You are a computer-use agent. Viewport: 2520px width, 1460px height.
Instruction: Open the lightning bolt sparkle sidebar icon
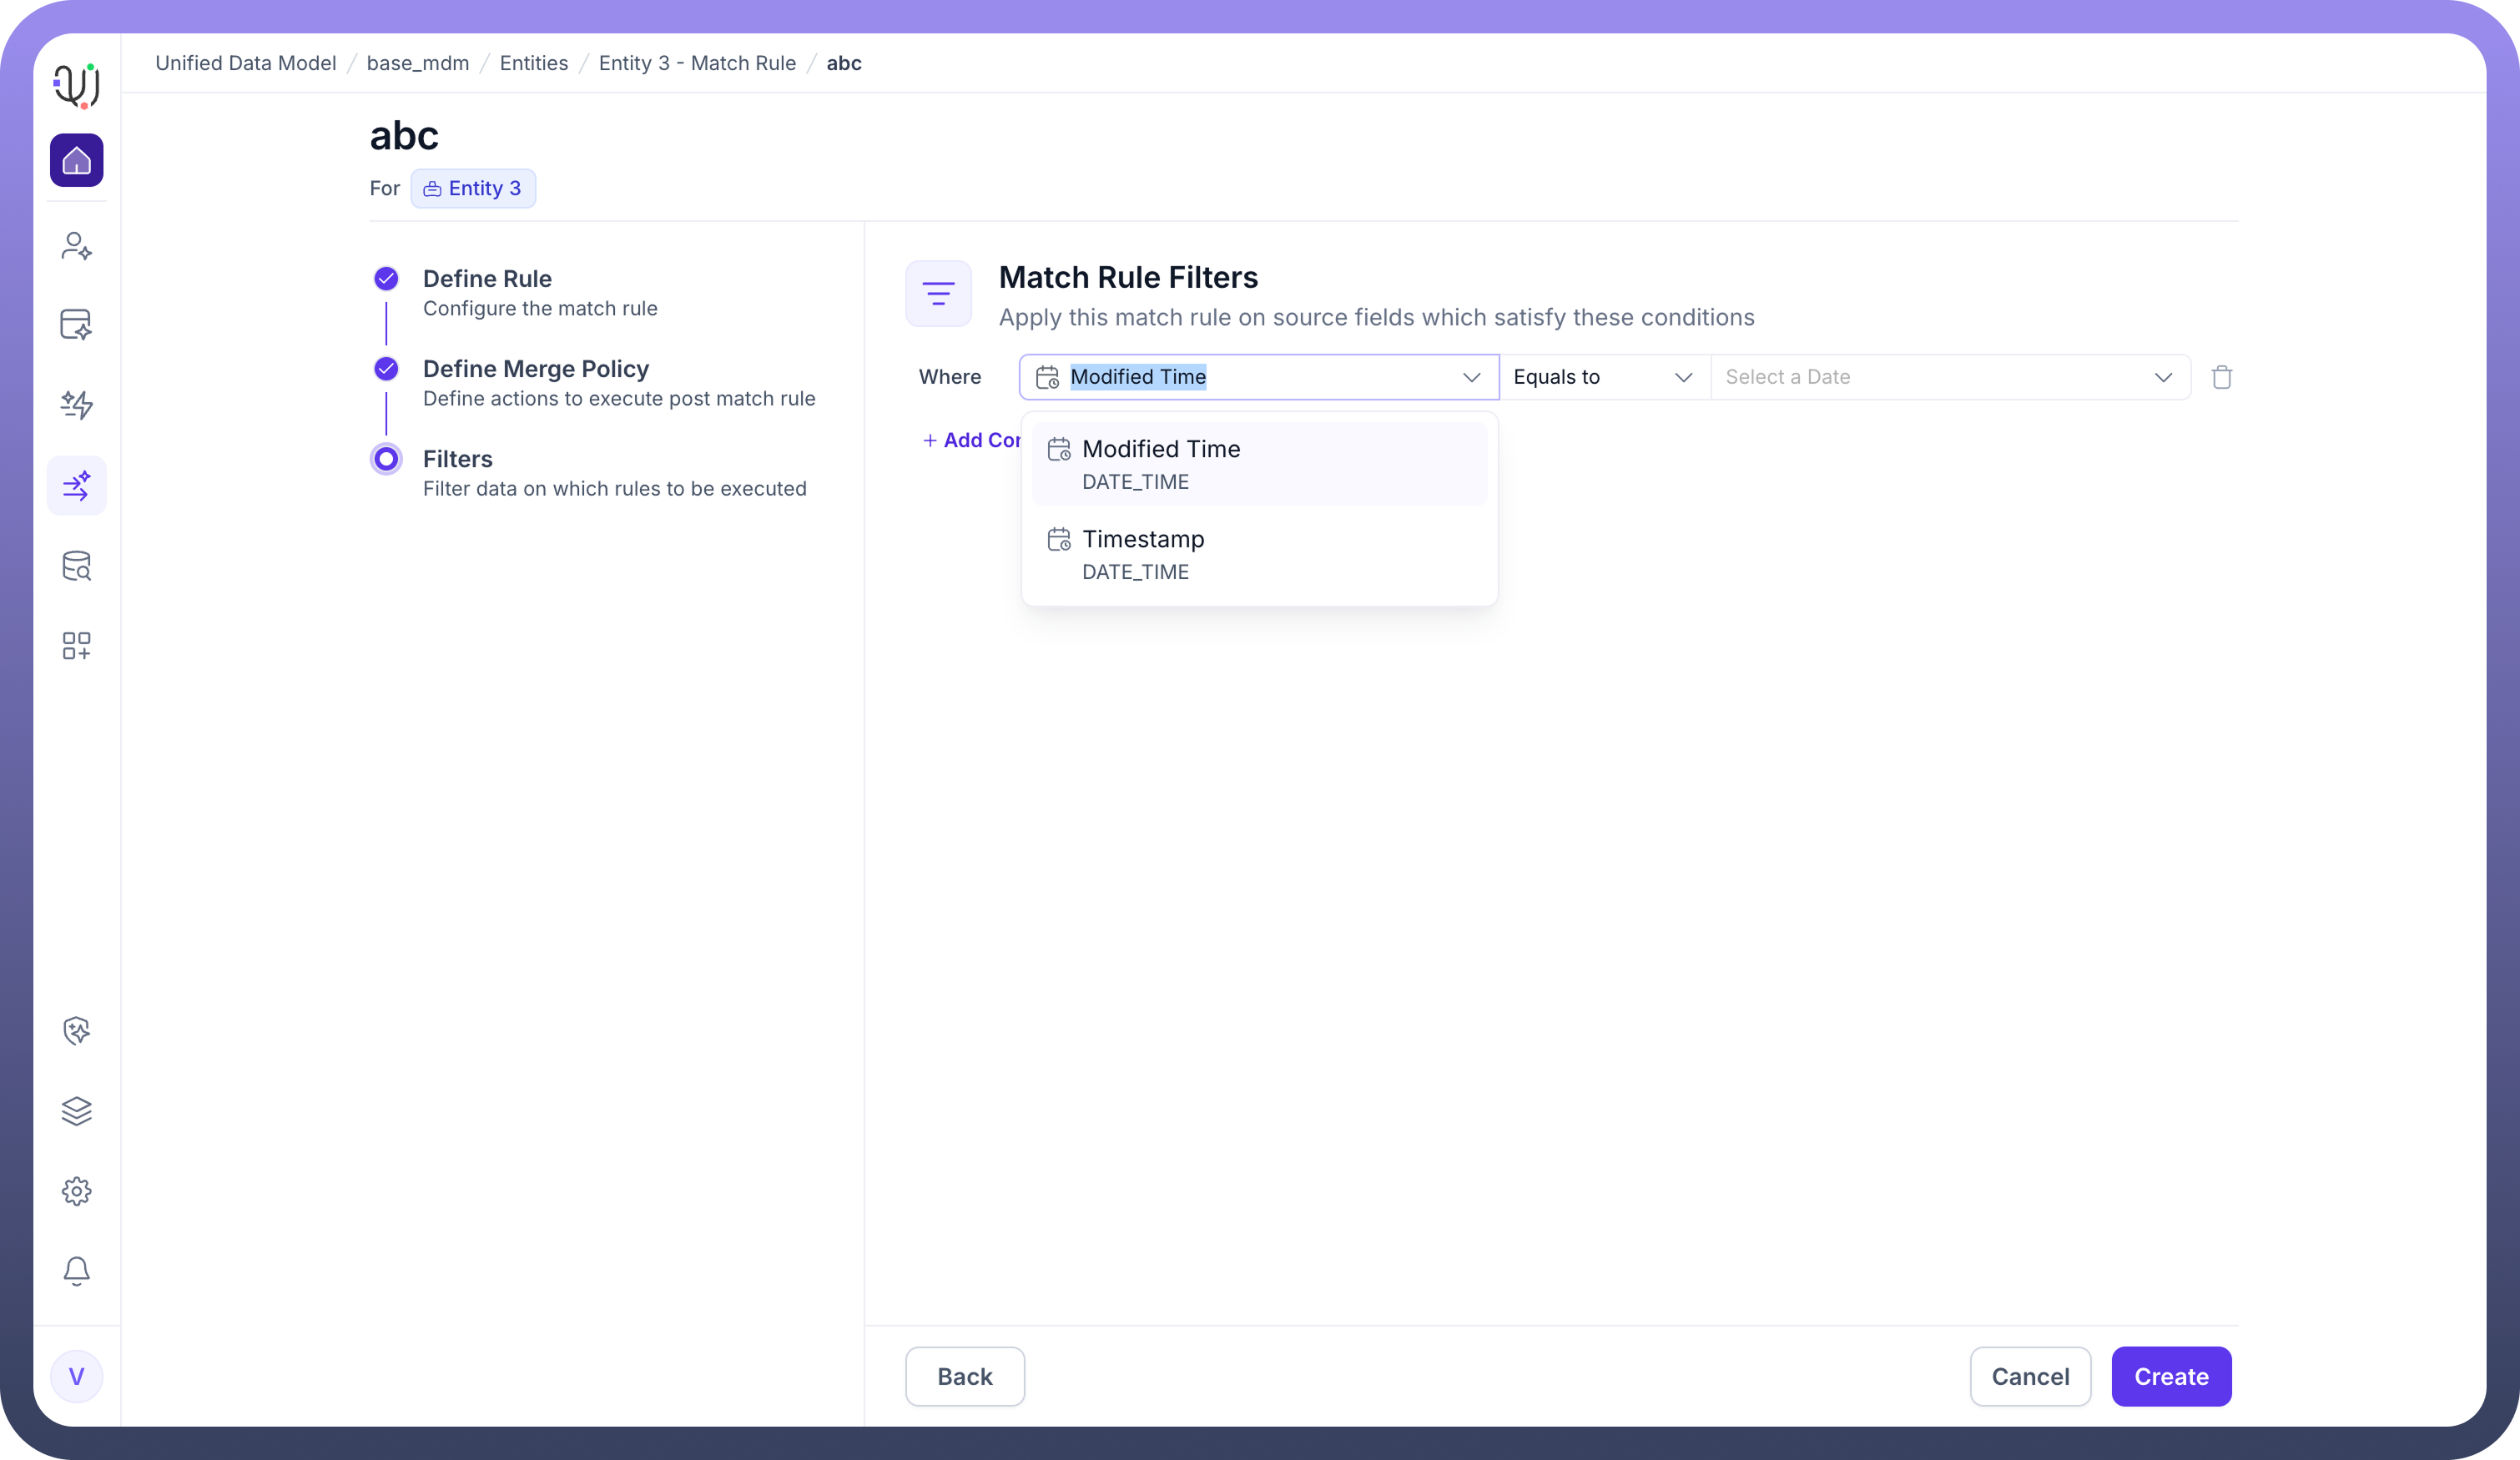[76, 404]
